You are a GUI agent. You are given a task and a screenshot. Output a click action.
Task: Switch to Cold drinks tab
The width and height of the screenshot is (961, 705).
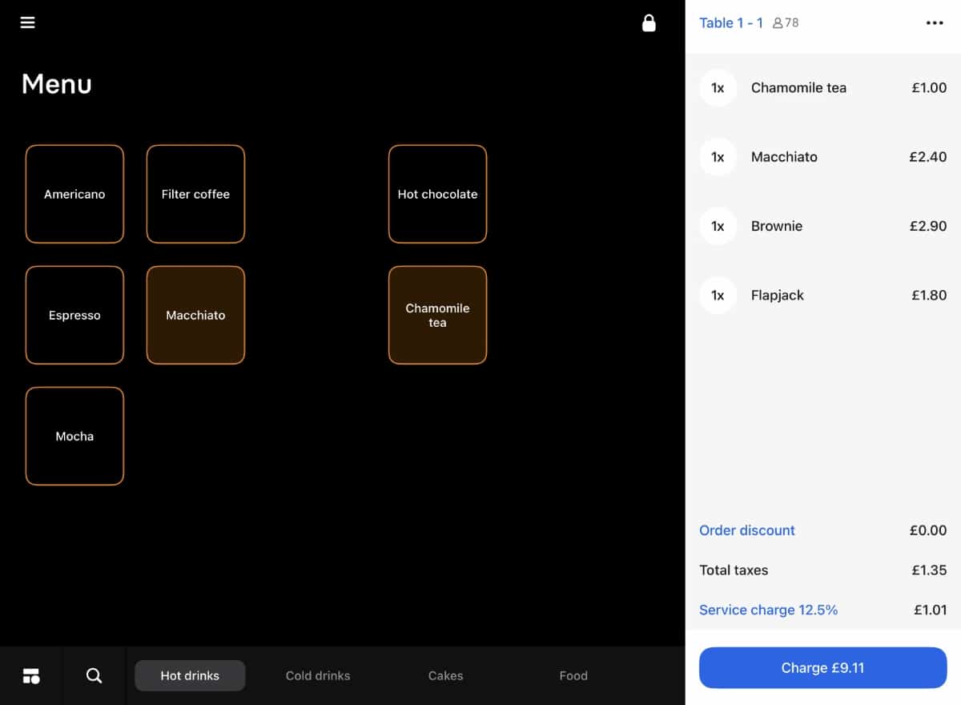(x=318, y=675)
